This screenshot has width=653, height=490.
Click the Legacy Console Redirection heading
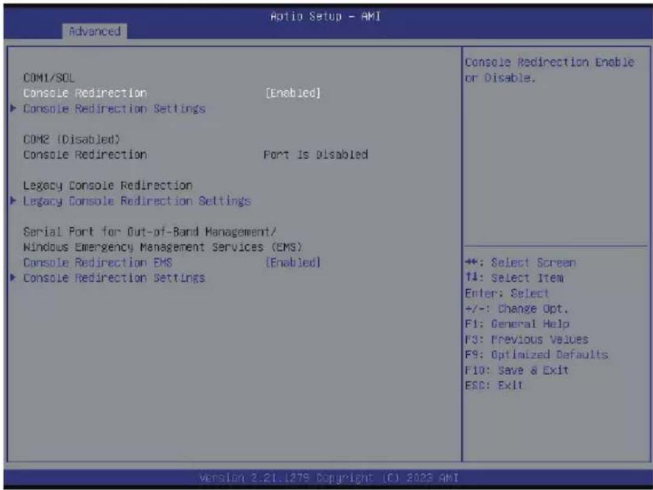coord(108,185)
